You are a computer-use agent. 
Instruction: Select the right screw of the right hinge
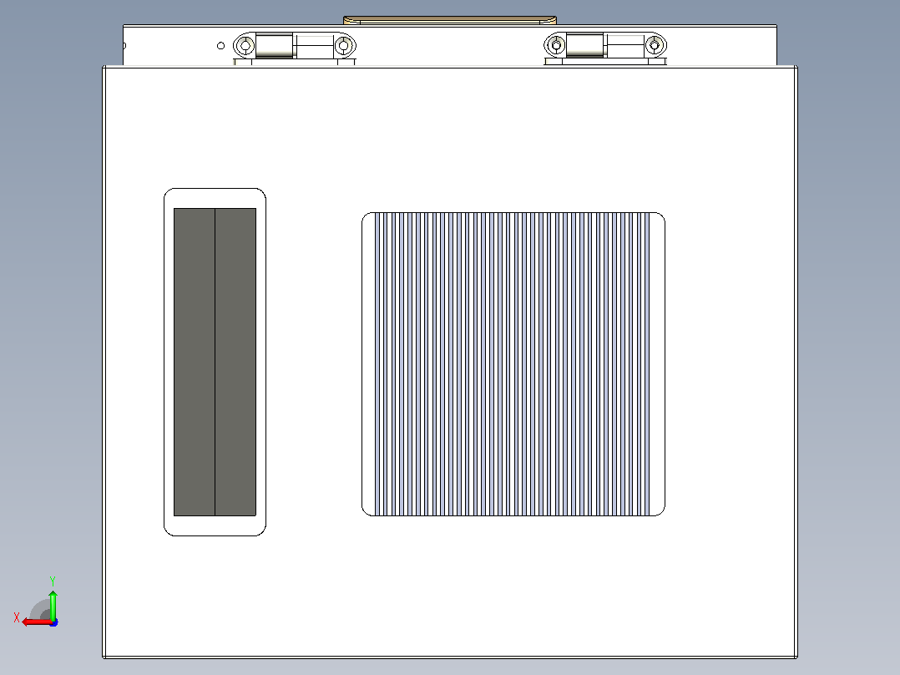coord(655,45)
